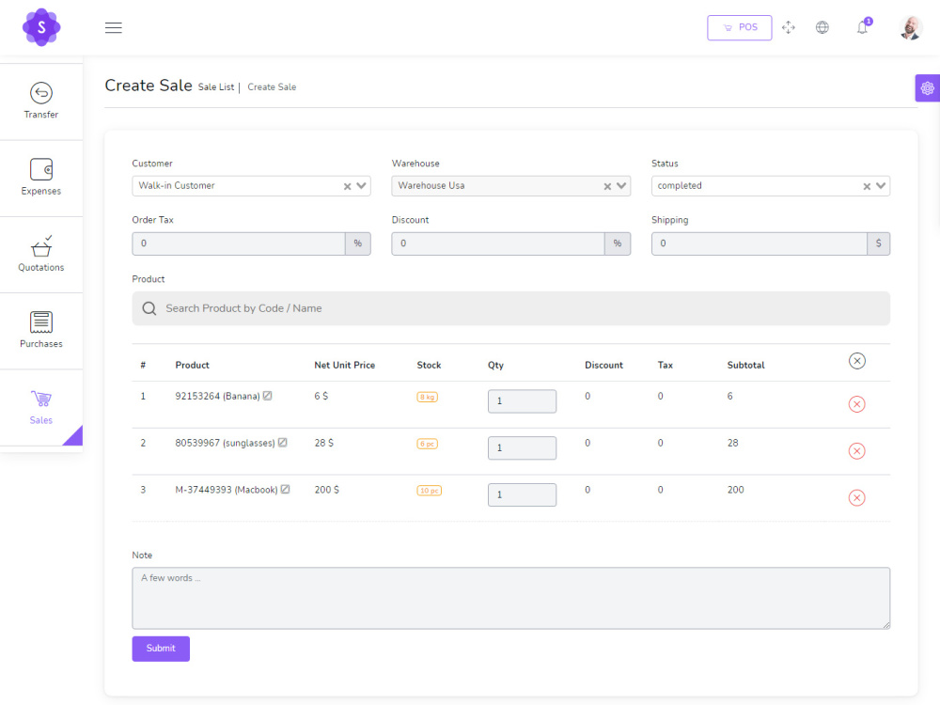The height and width of the screenshot is (705, 940).
Task: Go to Purchases in the sidebar
Action: pyautogui.click(x=41, y=330)
